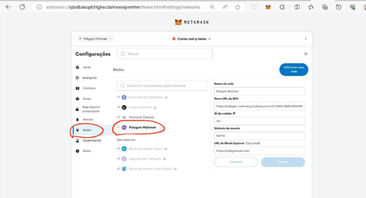The width and height of the screenshot is (366, 198).
Task: Click the Novo URL da RPC input field
Action: (259, 106)
